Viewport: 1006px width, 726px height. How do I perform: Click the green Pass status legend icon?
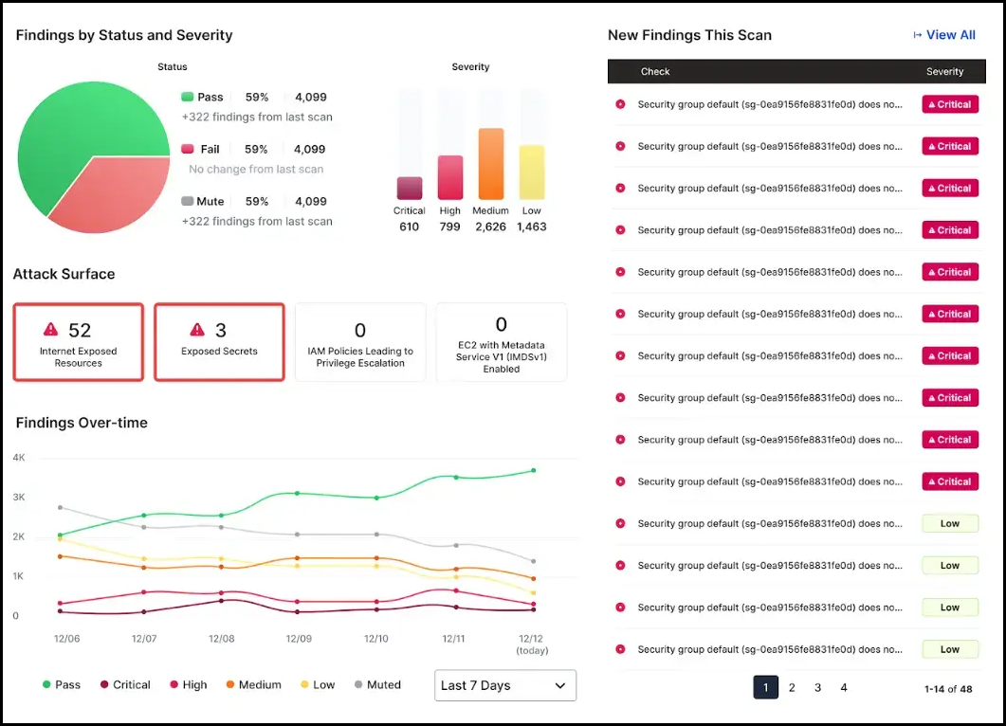(188, 97)
